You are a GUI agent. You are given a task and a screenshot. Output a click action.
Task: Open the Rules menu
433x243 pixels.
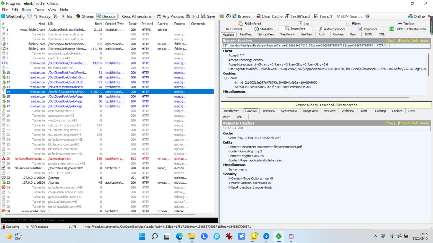[26, 10]
